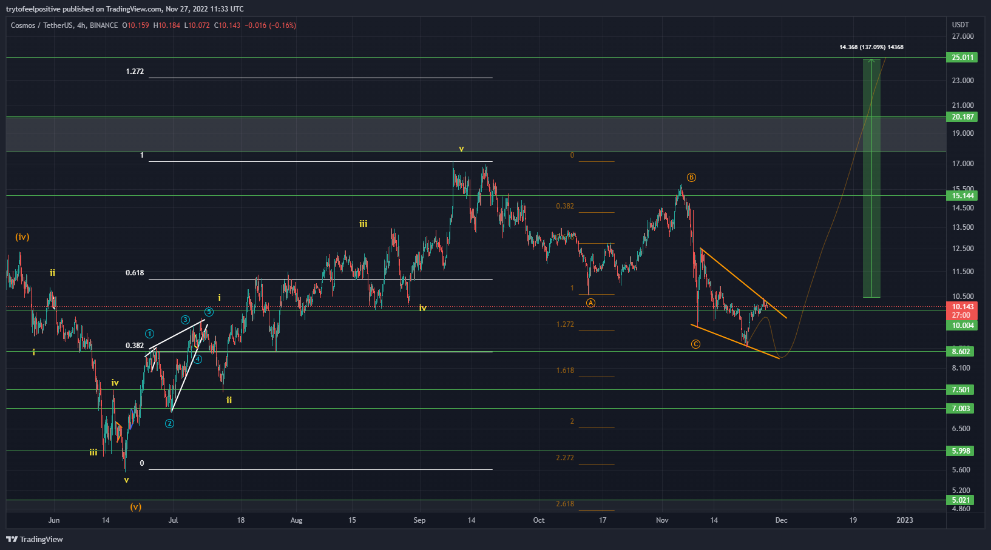Screen dimensions: 991x550
Task: Click the white 0.618 Fibonacci label
Action: pos(135,273)
